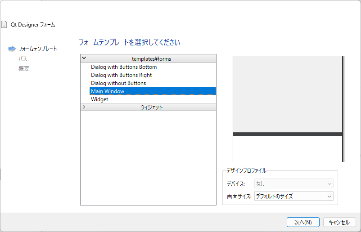Collapse the templates¥forms group chevron

click(x=84, y=58)
